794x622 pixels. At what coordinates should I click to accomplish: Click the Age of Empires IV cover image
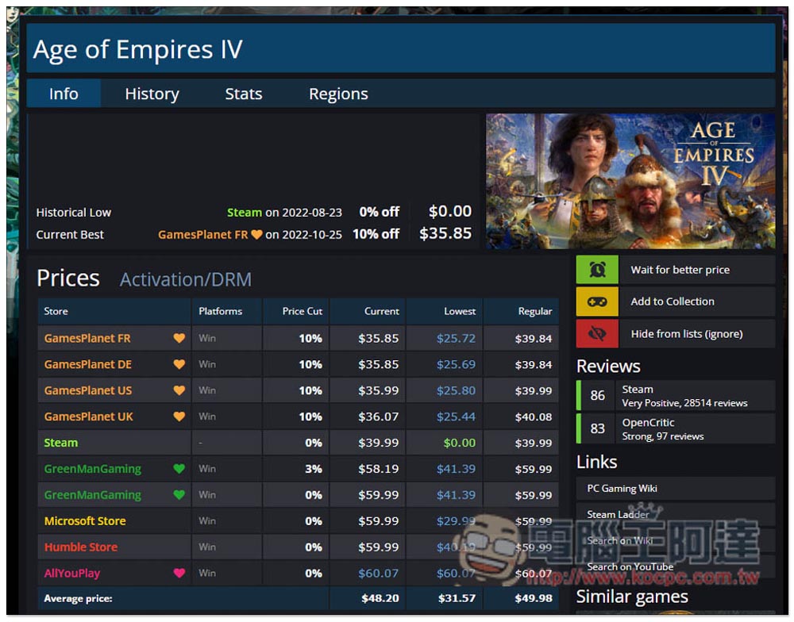click(x=630, y=181)
